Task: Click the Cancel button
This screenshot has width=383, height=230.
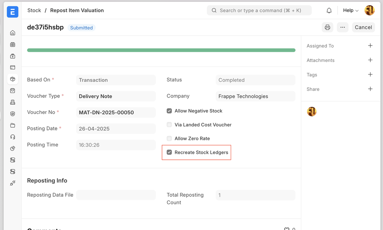Action: click(x=363, y=27)
